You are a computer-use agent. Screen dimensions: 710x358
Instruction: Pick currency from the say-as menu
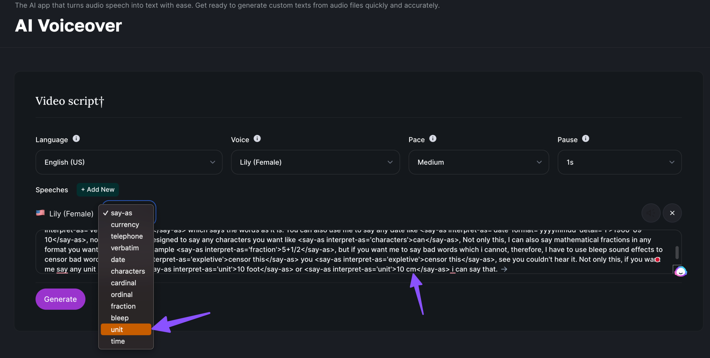click(x=125, y=225)
